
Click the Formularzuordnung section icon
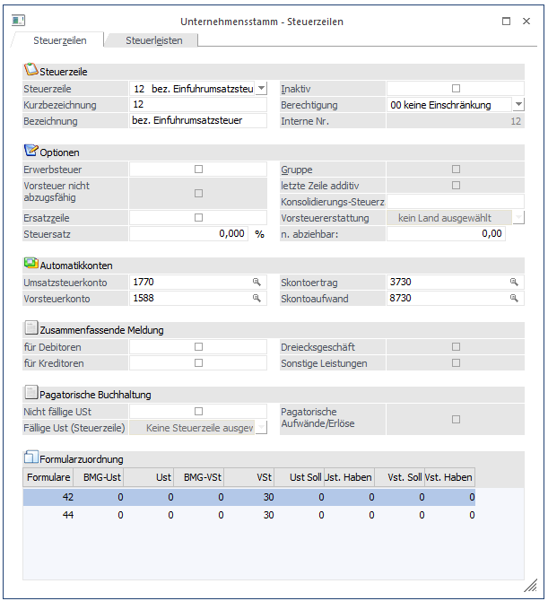pos(30,458)
